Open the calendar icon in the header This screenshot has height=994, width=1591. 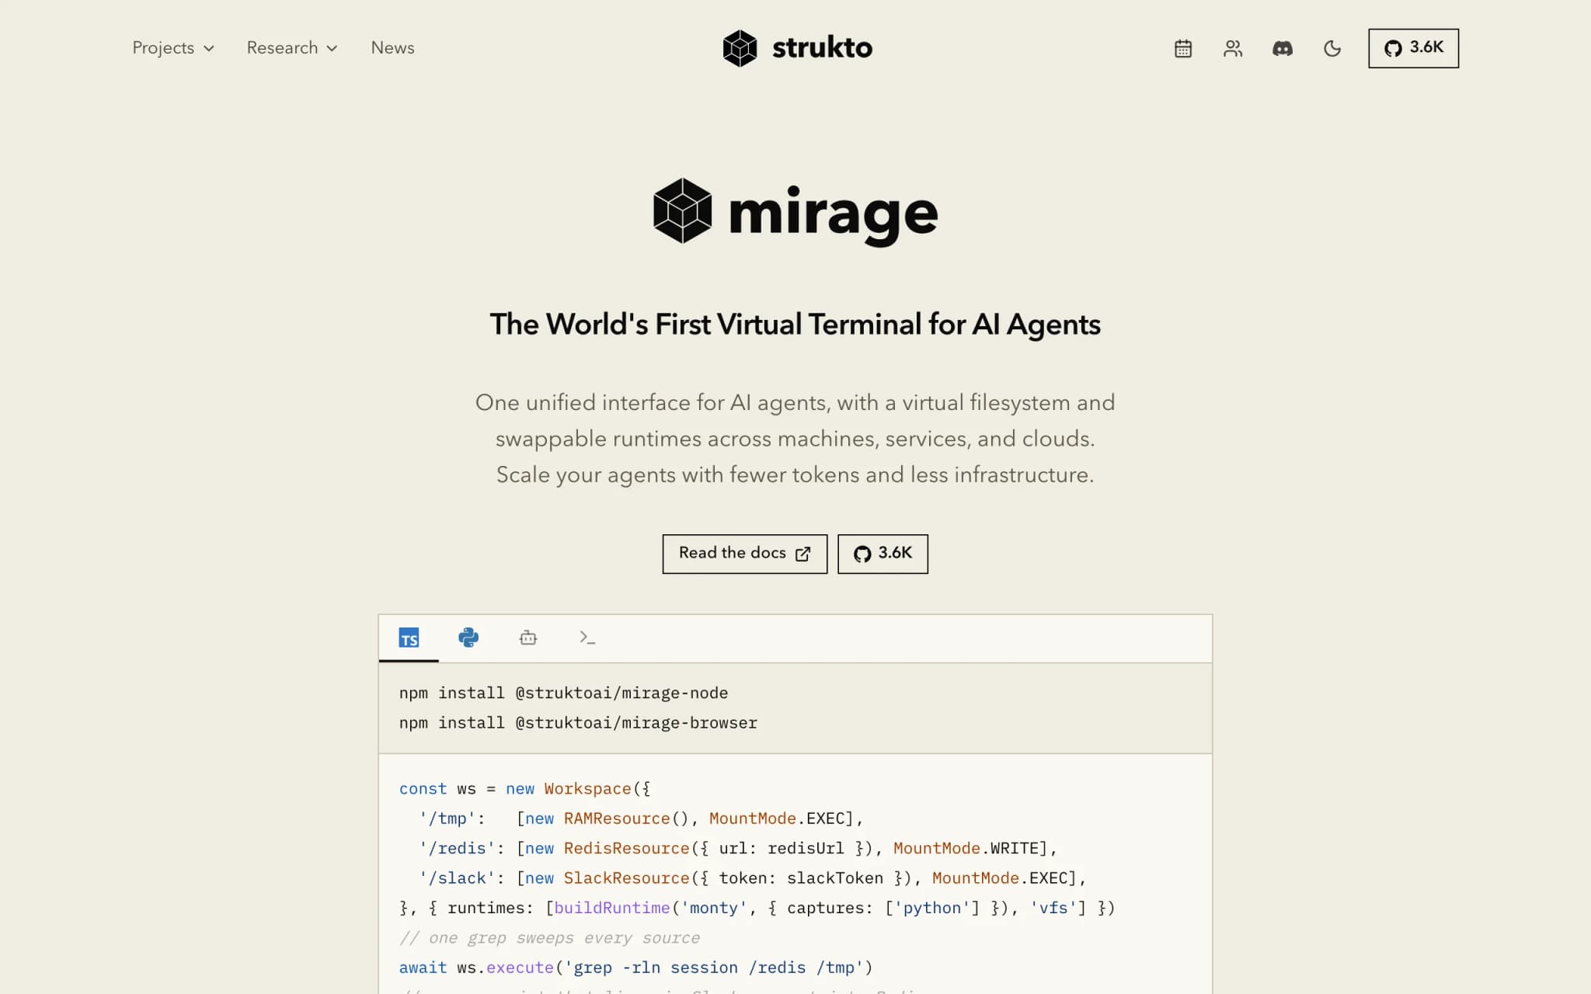pos(1182,48)
